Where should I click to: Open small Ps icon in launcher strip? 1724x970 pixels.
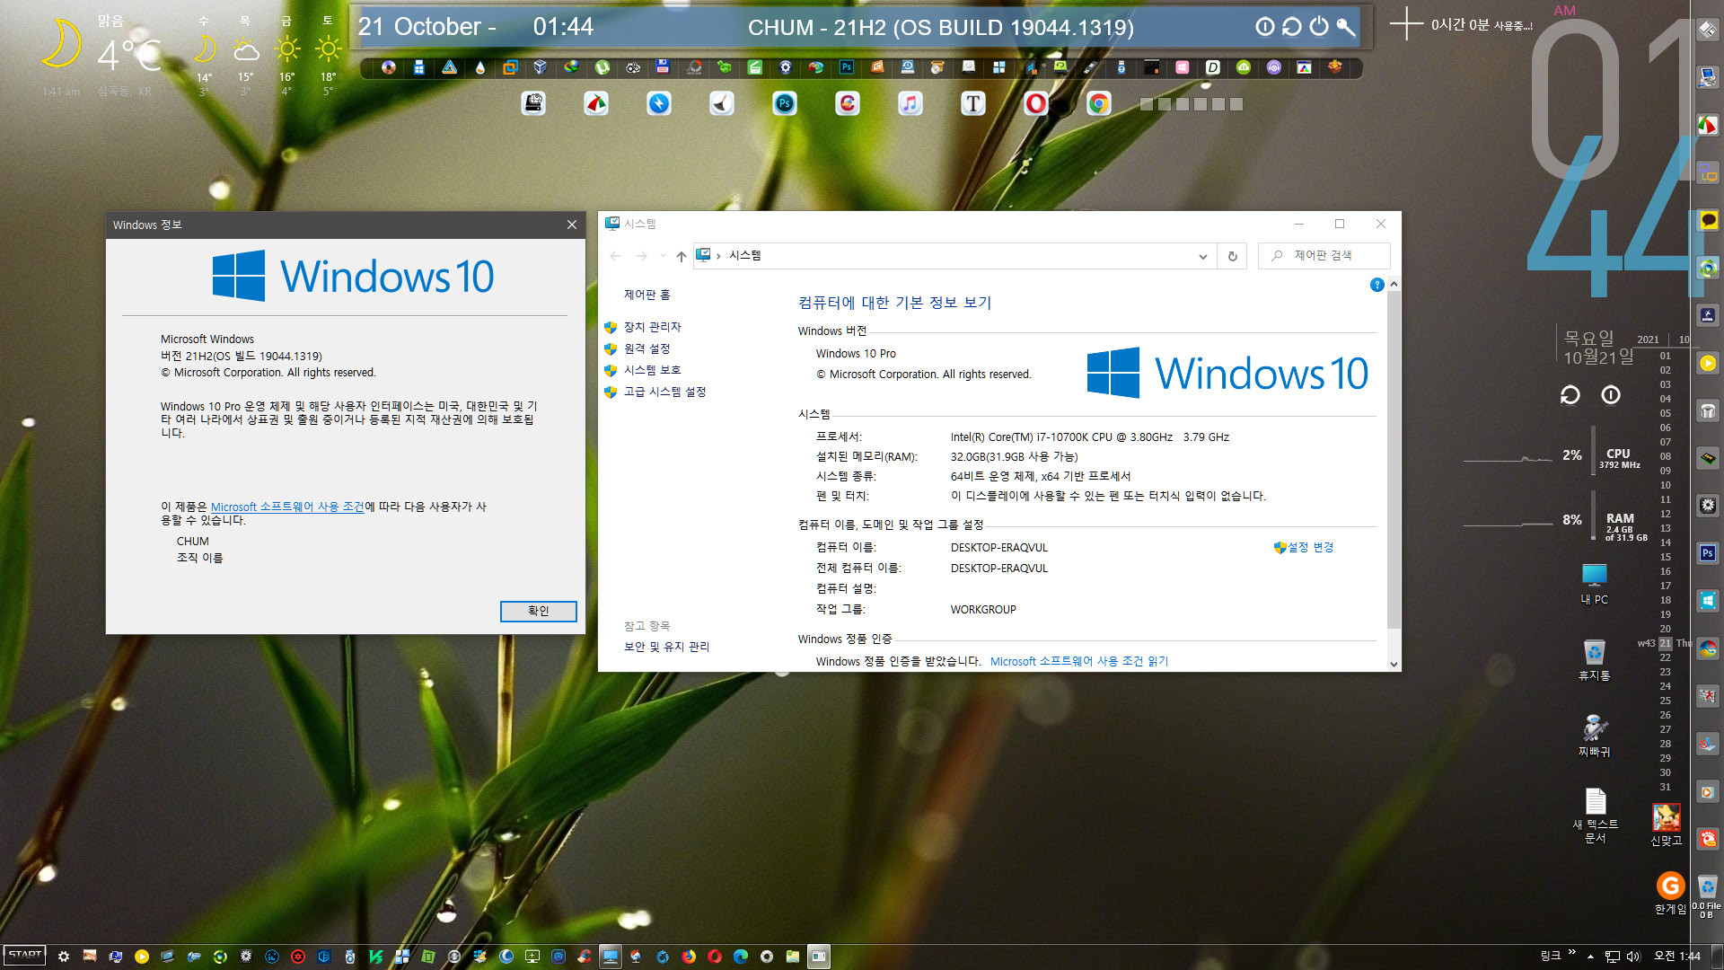pos(846,67)
